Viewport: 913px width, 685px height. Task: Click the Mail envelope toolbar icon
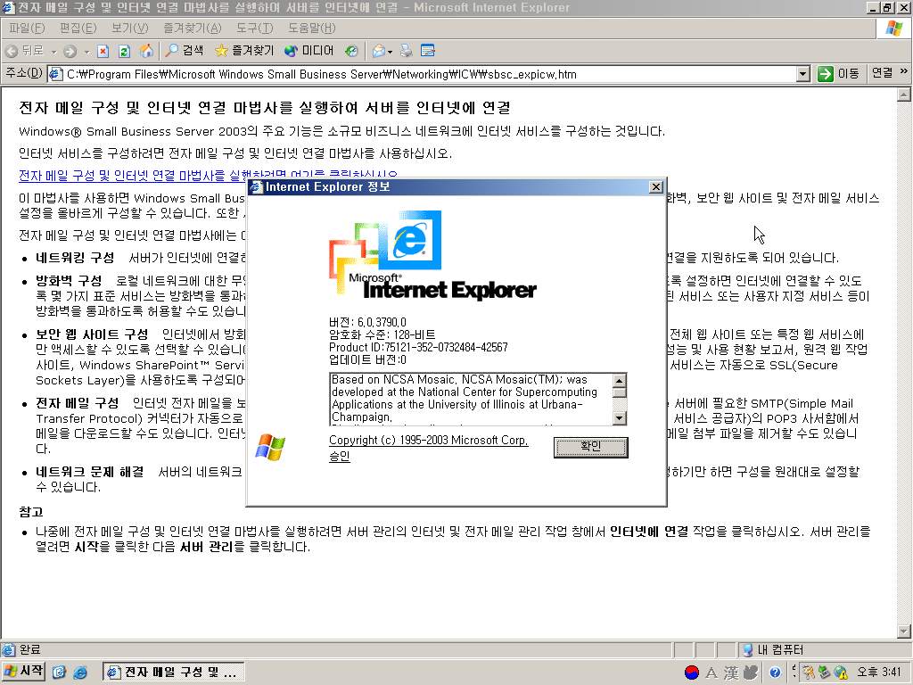(x=378, y=51)
